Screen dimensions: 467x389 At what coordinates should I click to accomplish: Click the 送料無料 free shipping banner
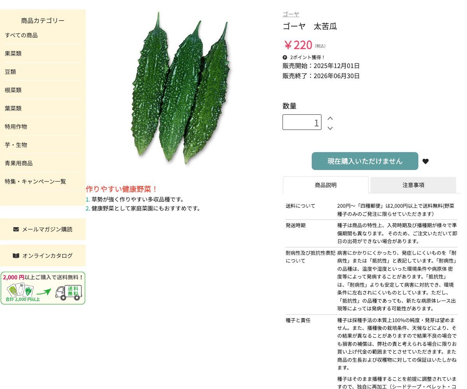[x=43, y=288]
